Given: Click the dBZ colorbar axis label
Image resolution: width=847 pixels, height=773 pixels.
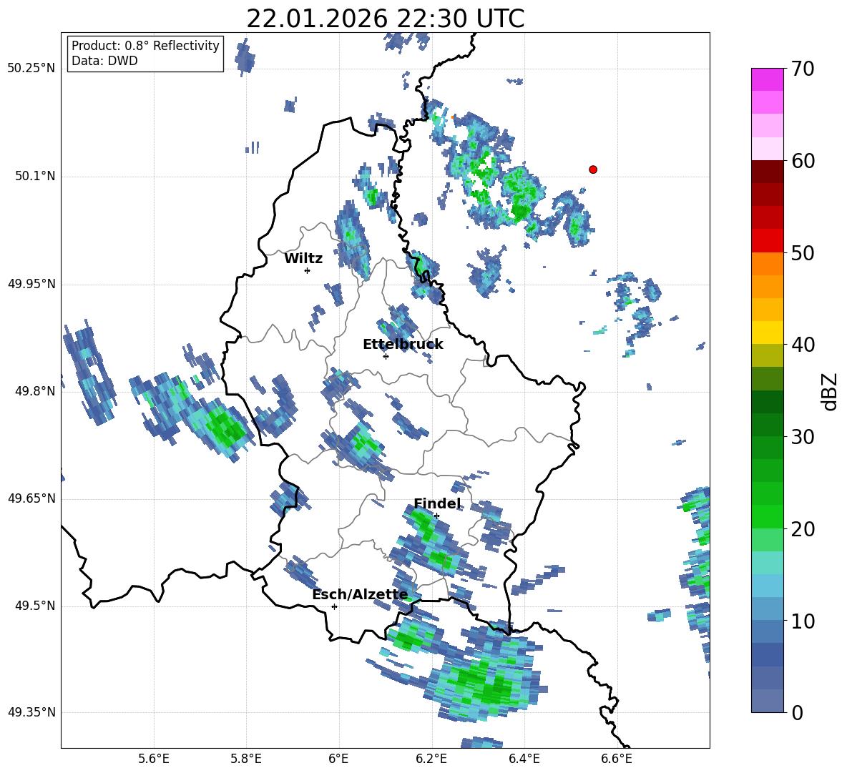Looking at the screenshot, I should tap(829, 391).
